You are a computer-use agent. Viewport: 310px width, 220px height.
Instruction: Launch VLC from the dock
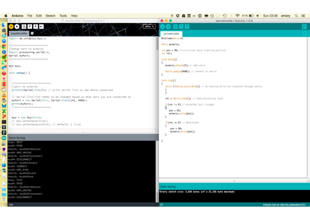4,95
